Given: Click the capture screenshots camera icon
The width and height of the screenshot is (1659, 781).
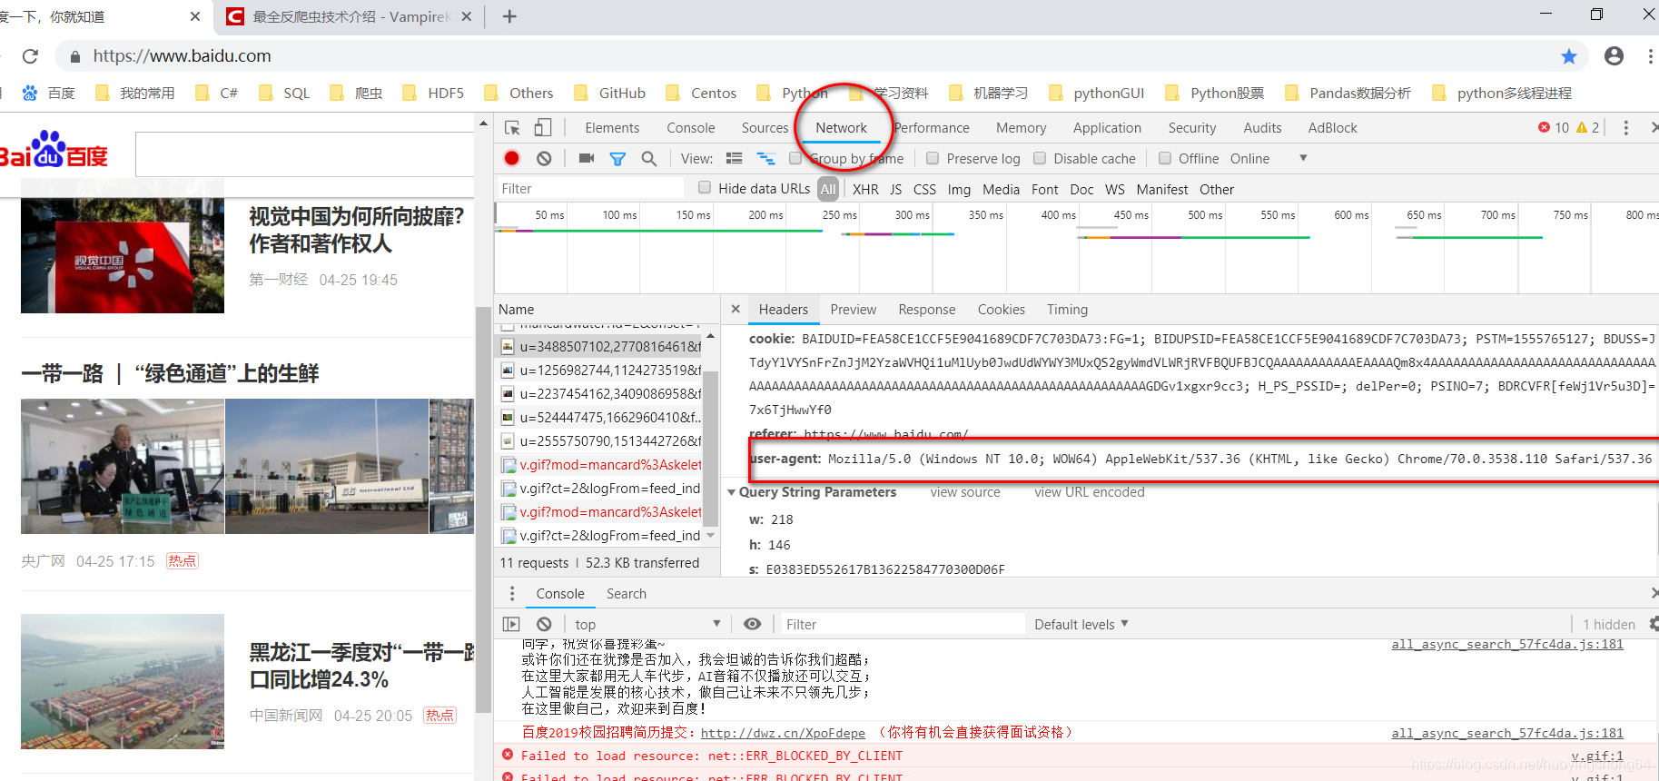Looking at the screenshot, I should click(x=587, y=158).
